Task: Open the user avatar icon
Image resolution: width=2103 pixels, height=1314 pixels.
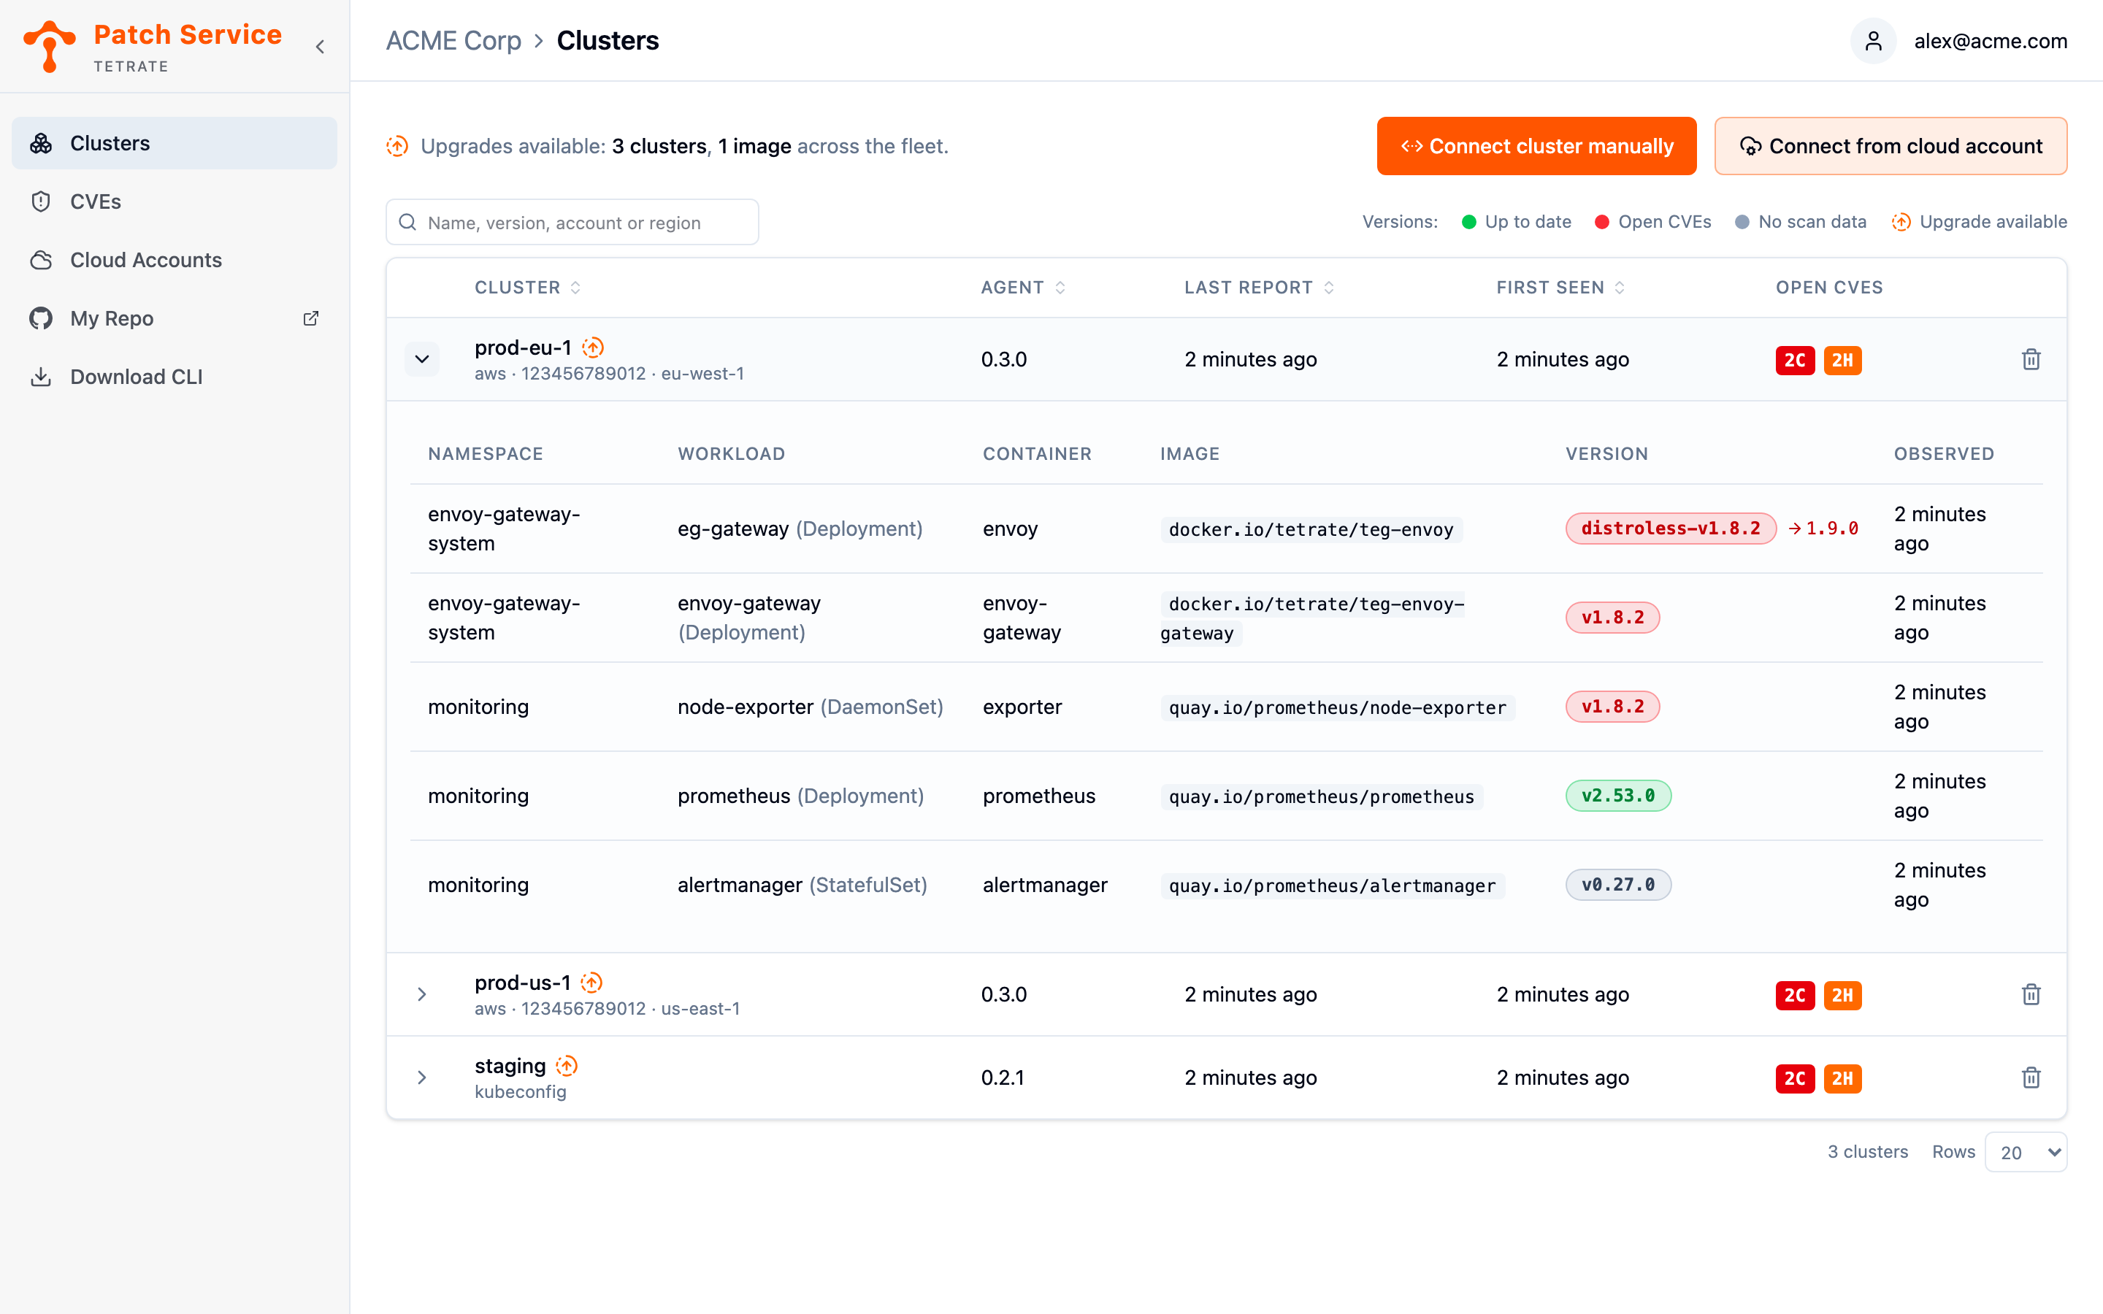Action: click(x=1873, y=41)
